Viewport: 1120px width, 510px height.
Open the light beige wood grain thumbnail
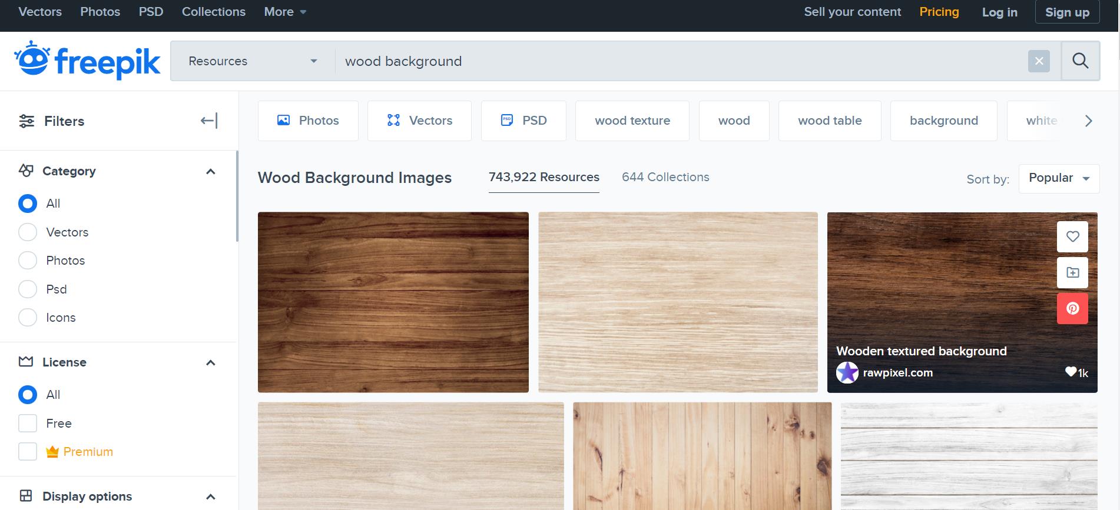(x=678, y=302)
